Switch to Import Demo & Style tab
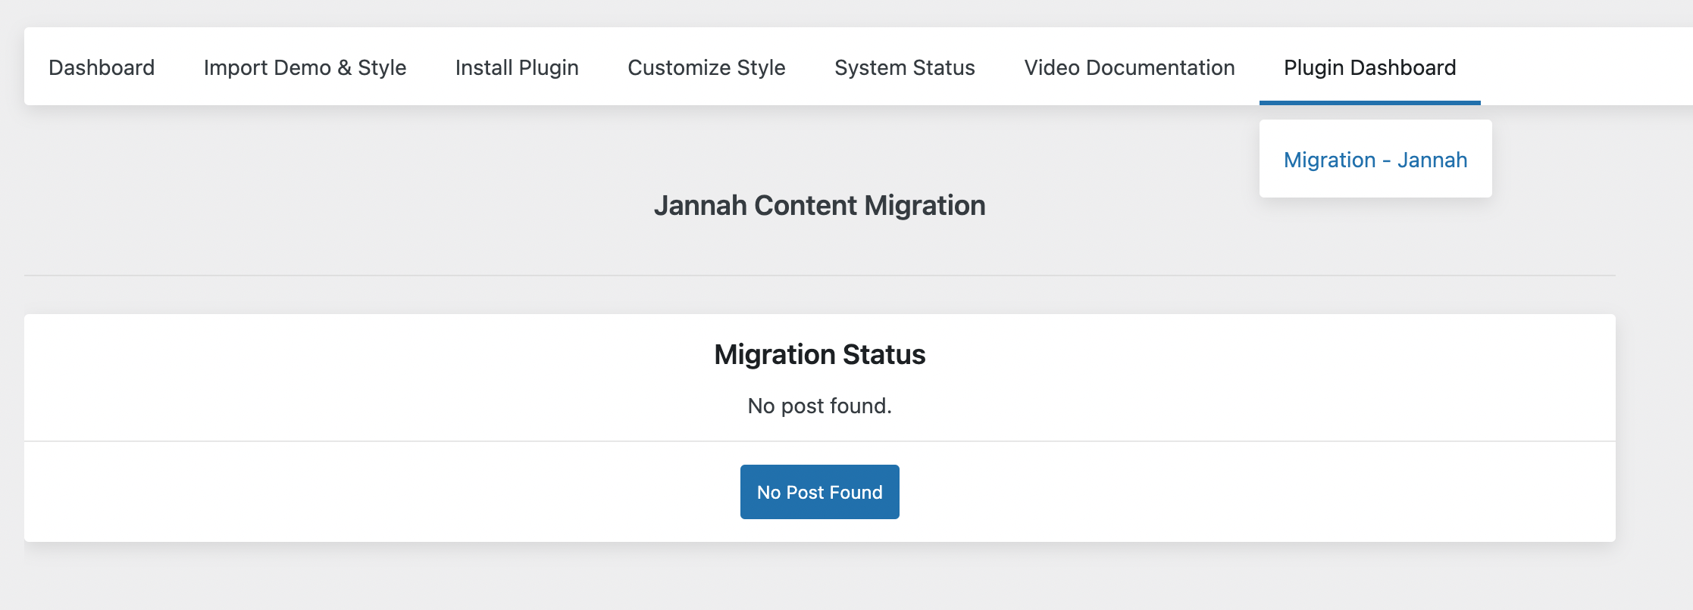Image resolution: width=1693 pixels, height=610 pixels. click(305, 67)
